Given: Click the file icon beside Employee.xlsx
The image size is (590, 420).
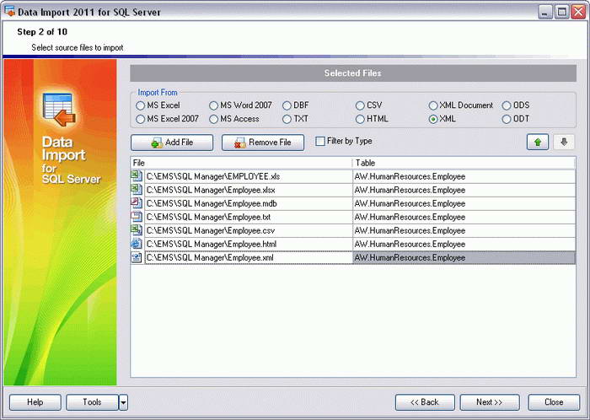Looking at the screenshot, I should point(137,190).
